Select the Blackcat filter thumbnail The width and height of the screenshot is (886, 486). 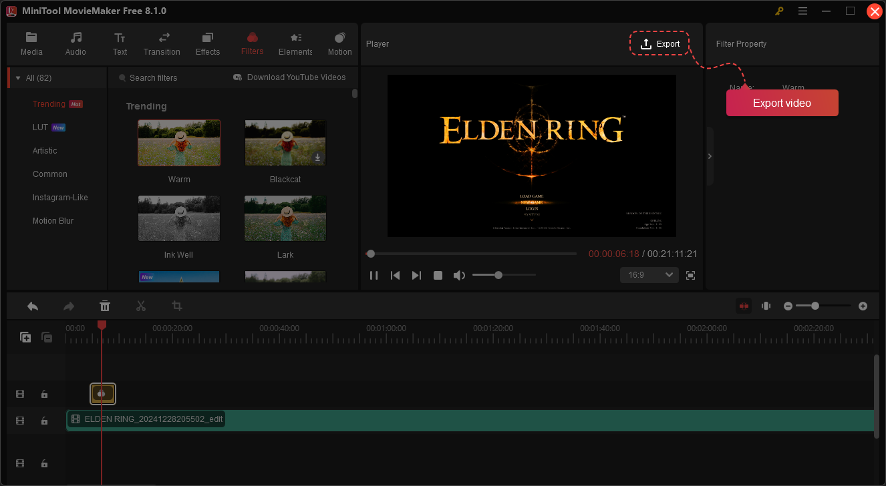[x=285, y=143]
